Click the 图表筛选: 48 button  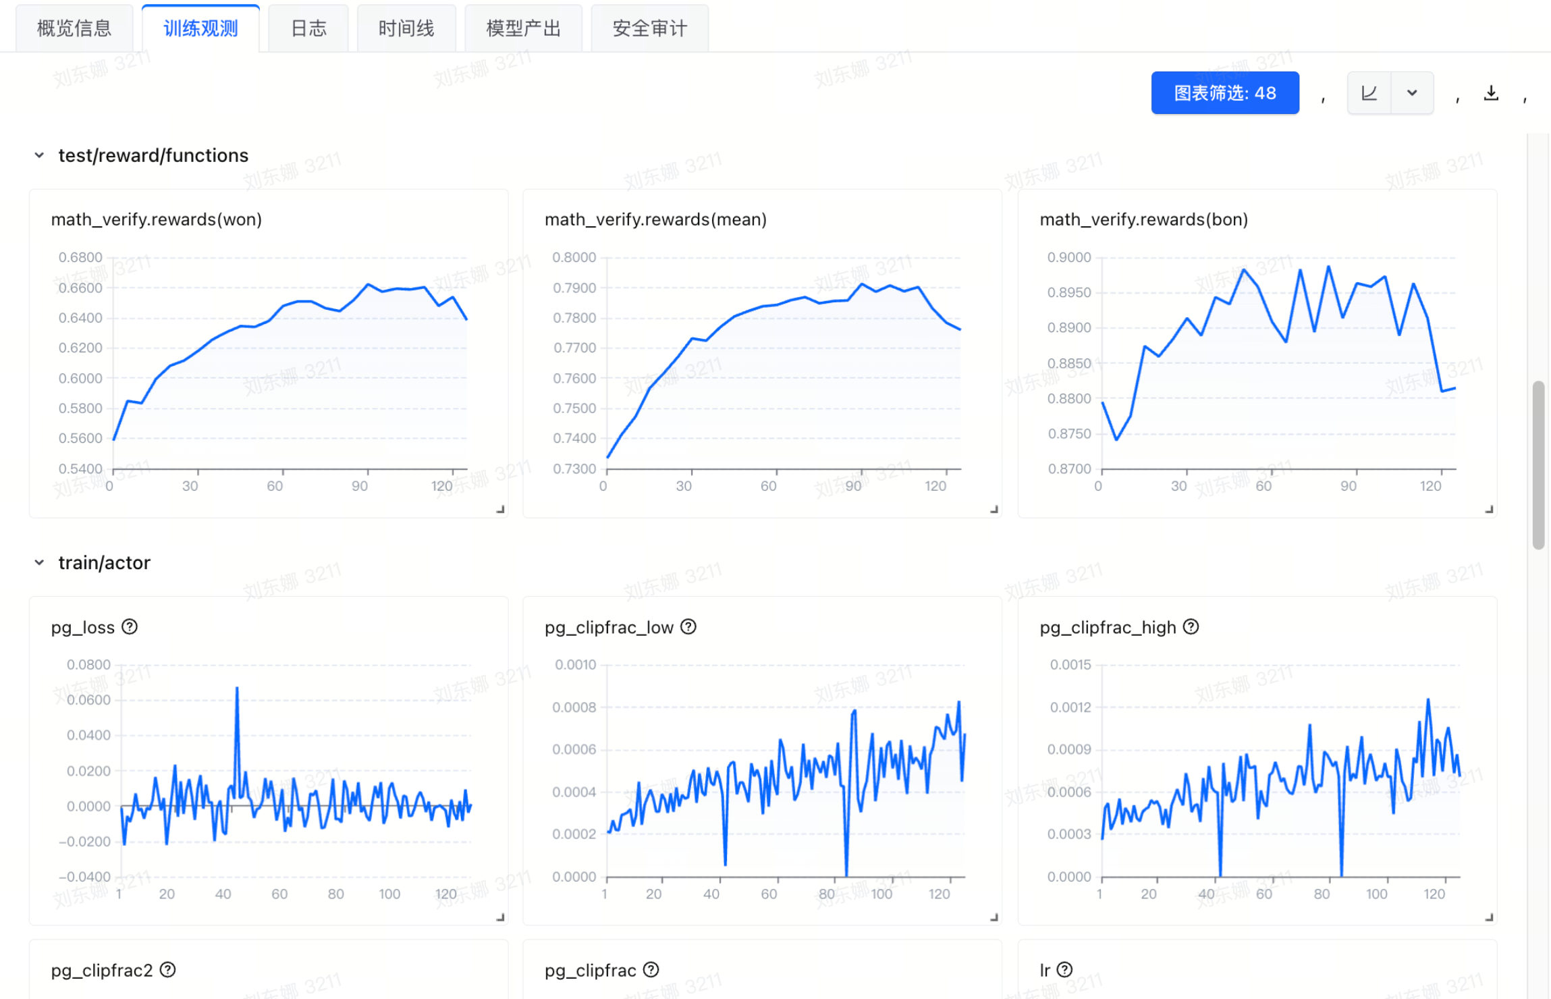tap(1224, 93)
